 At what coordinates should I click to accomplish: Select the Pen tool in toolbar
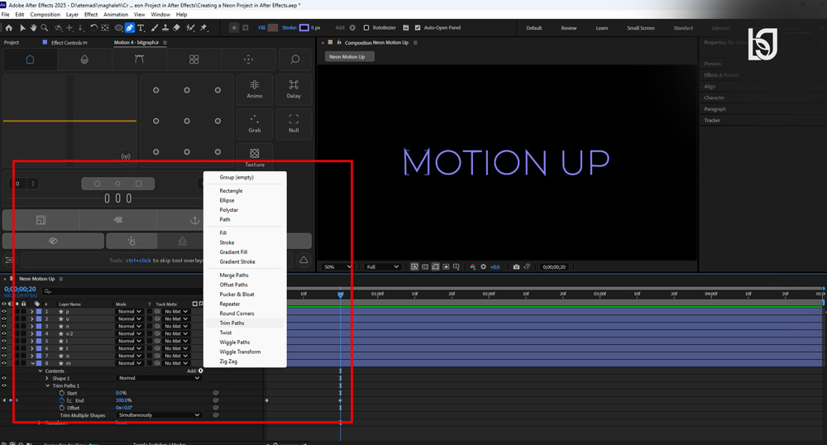pos(130,28)
